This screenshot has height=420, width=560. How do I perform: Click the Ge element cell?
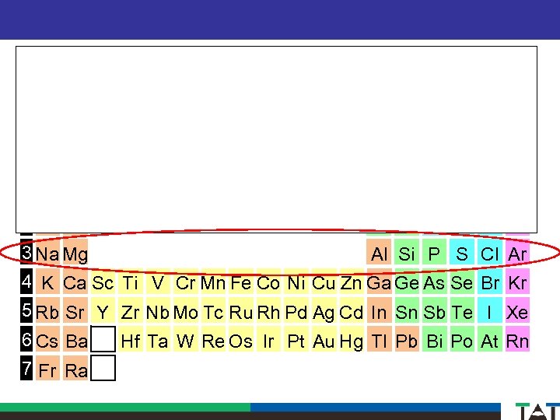click(407, 282)
